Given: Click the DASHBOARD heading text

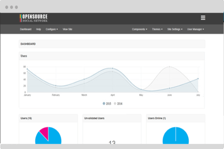Looking at the screenshot, I should tap(28, 44).
